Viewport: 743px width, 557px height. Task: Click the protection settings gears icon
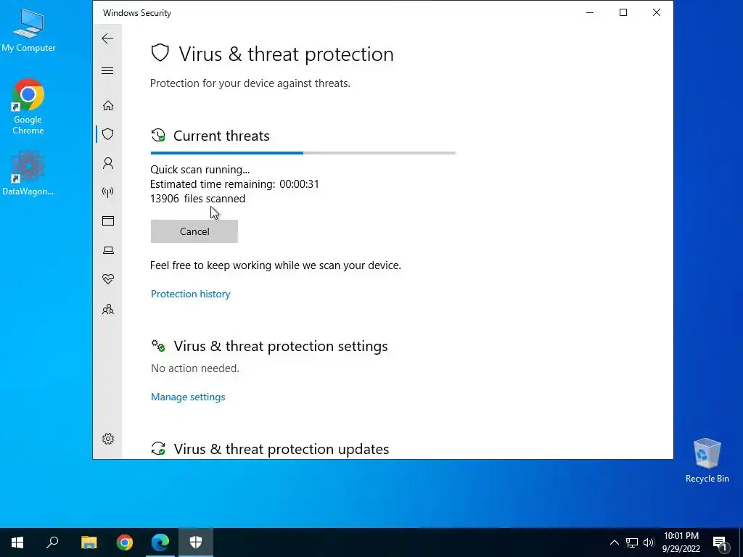pos(157,345)
